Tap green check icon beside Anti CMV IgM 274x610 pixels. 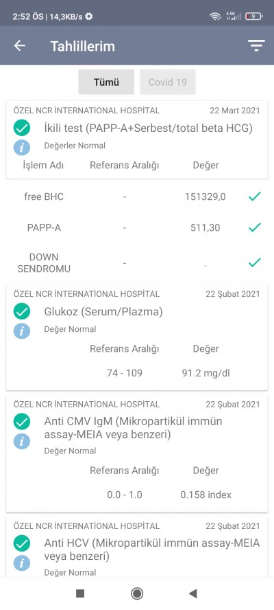click(22, 421)
